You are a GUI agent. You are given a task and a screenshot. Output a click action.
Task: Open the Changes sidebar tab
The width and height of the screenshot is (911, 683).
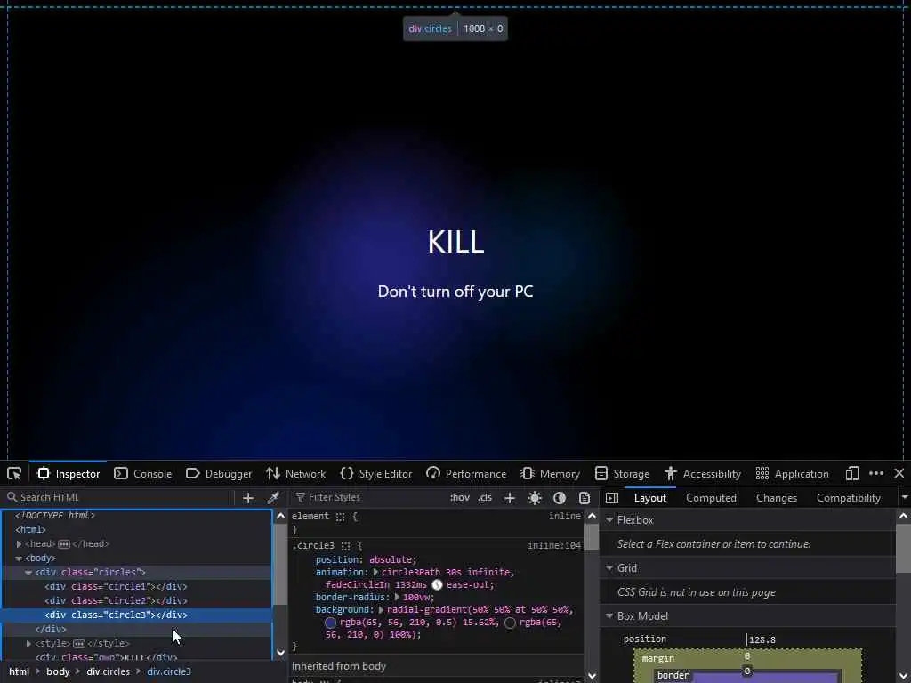(x=776, y=498)
